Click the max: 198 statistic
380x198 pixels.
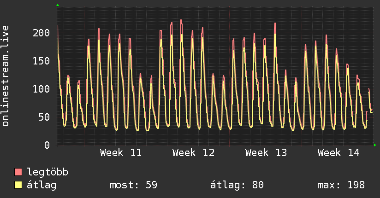(x=341, y=185)
